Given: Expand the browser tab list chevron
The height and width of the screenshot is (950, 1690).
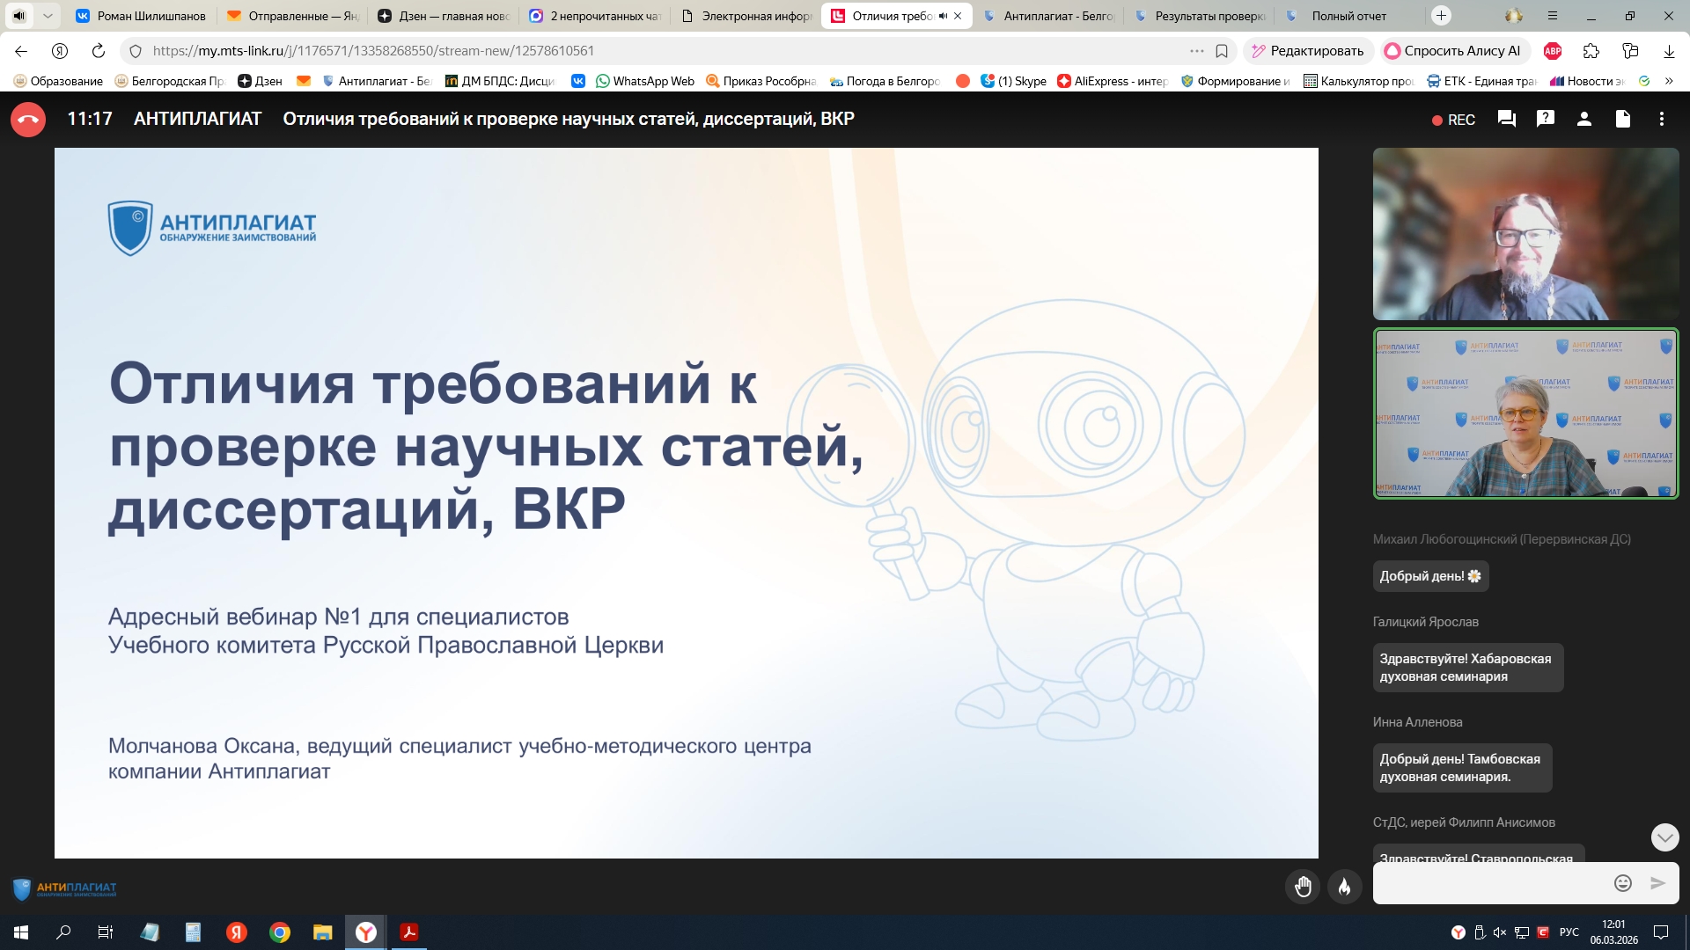Looking at the screenshot, I should [x=48, y=16].
